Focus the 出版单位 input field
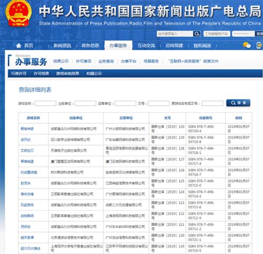263x254 pixels. pos(85,103)
